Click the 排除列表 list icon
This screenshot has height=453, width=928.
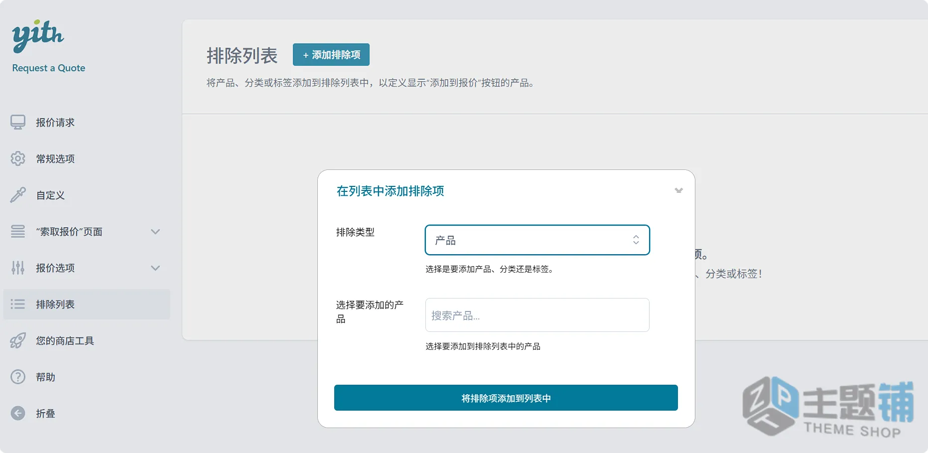18,304
